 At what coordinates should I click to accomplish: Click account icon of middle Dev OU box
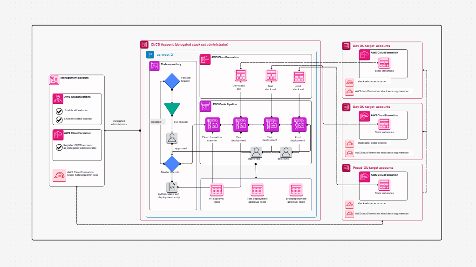(x=347, y=107)
